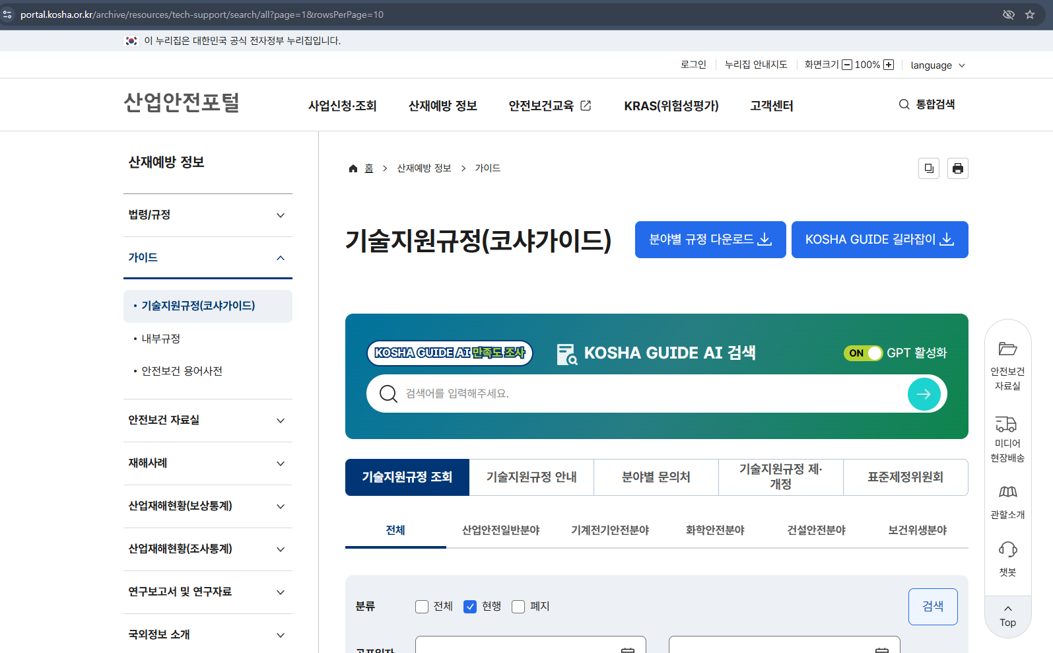Open calendar icon of second date field
Viewport: 1053px width, 653px height.
[x=882, y=650]
